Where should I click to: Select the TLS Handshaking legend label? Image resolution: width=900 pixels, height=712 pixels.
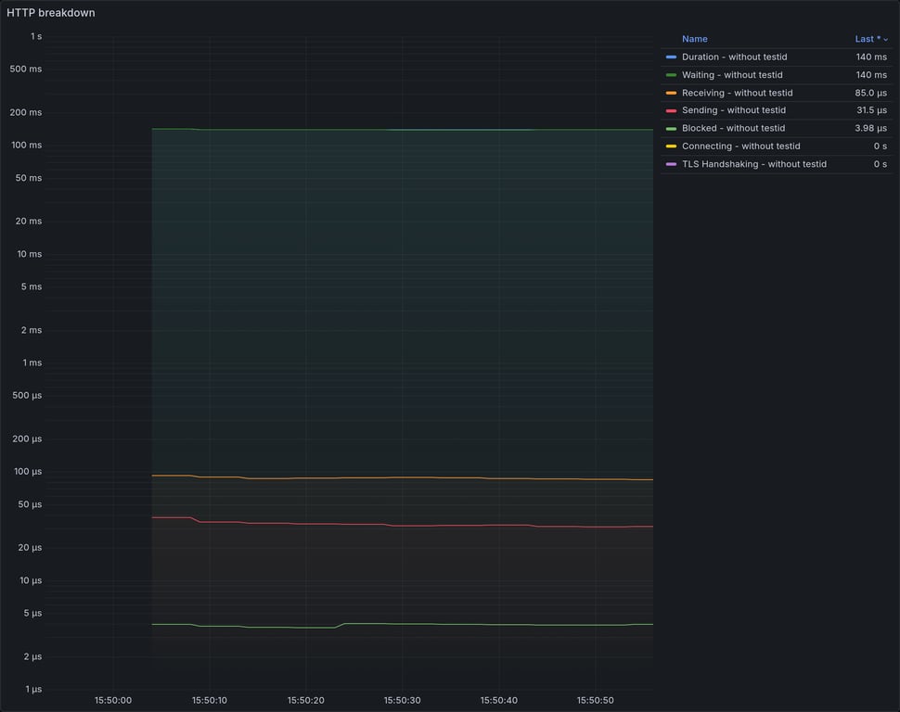click(x=752, y=163)
